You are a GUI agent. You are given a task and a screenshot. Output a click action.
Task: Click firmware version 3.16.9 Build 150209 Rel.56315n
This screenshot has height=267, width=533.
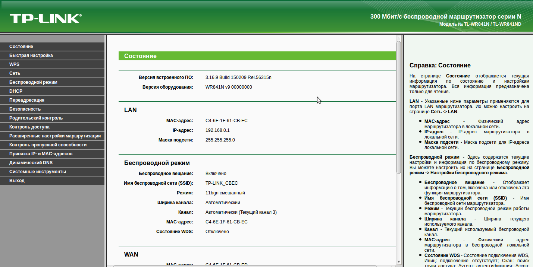(238, 77)
